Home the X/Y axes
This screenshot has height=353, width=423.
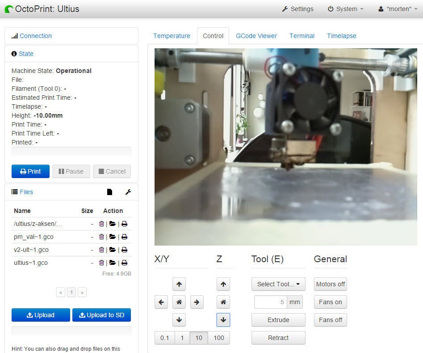(x=179, y=302)
